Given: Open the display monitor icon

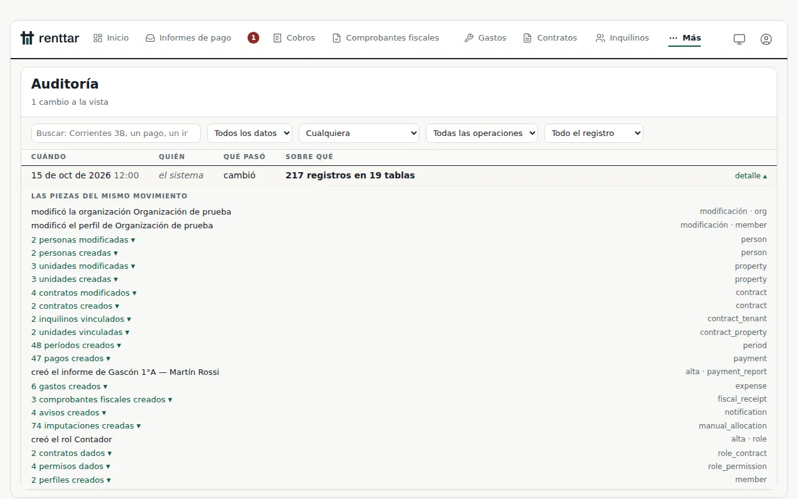Looking at the screenshot, I should [739, 39].
